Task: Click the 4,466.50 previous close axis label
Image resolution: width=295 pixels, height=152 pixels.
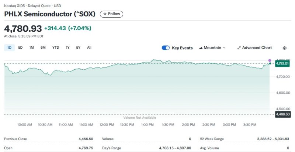Action: pos(282,114)
